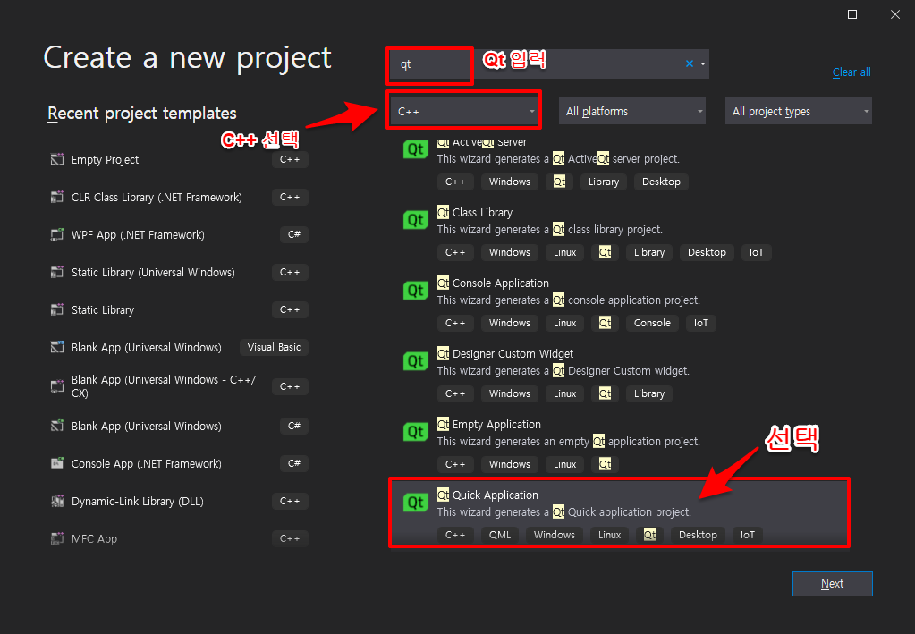Select the Qt Console Application template
This screenshot has height=634, width=915.
pyautogui.click(x=619, y=302)
